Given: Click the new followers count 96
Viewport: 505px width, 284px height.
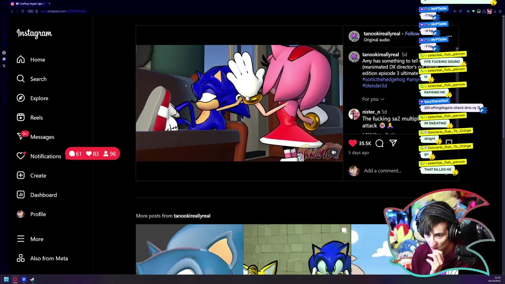Looking at the screenshot, I should [110, 154].
